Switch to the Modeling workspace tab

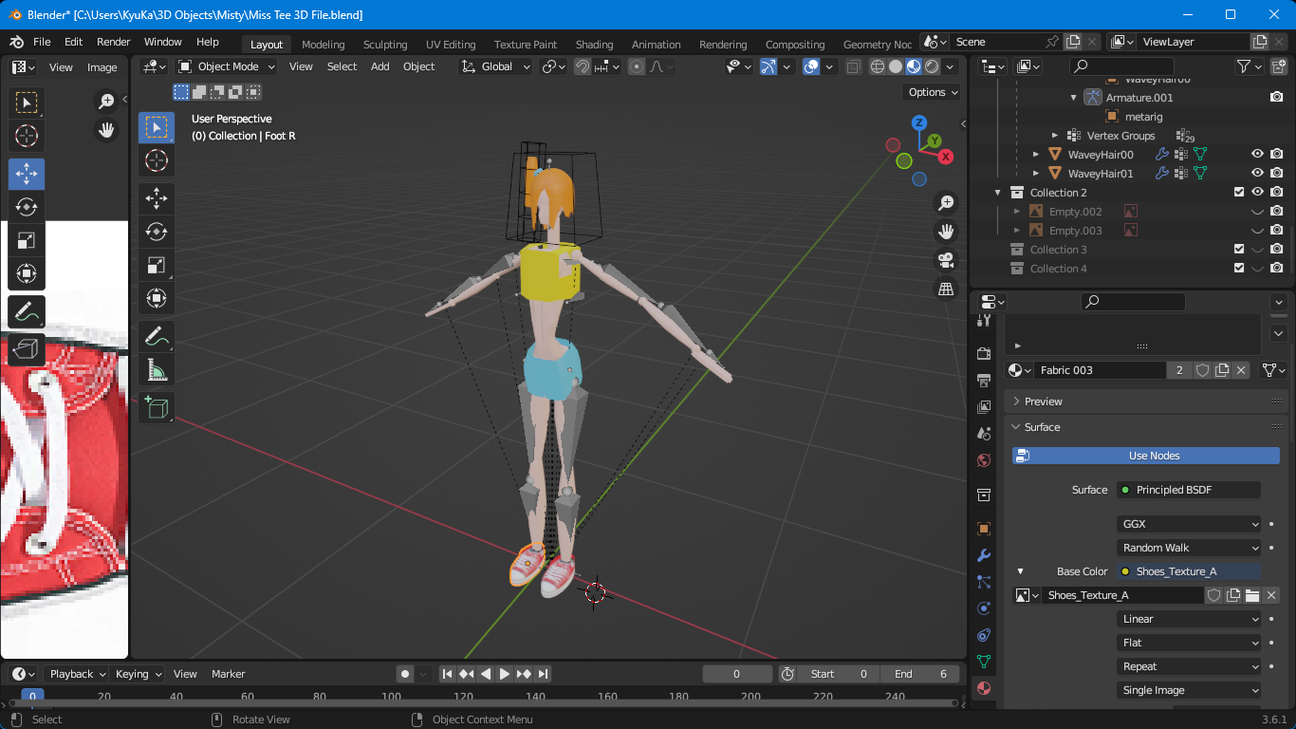[x=323, y=45]
